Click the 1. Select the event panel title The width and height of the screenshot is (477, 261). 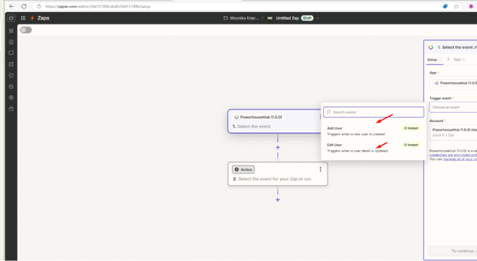point(455,47)
